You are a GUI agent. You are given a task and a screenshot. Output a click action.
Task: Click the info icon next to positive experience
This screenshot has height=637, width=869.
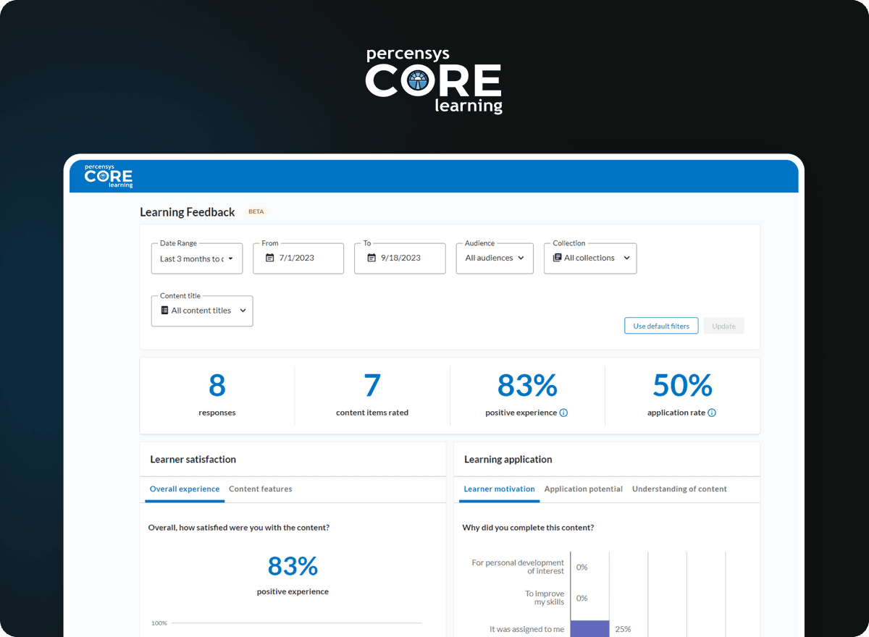click(x=563, y=413)
